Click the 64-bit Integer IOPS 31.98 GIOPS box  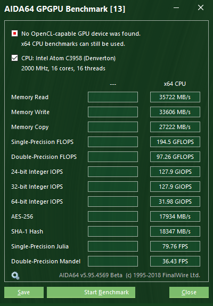(x=175, y=202)
